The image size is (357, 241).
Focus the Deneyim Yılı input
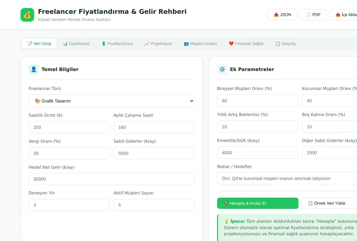pyautogui.click(x=69, y=205)
